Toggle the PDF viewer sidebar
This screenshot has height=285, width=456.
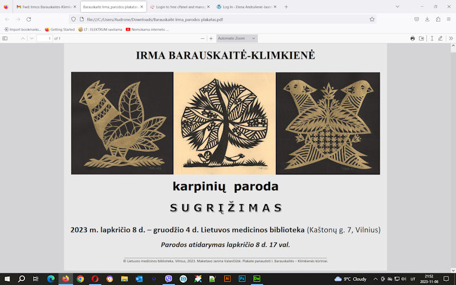pos(5,38)
